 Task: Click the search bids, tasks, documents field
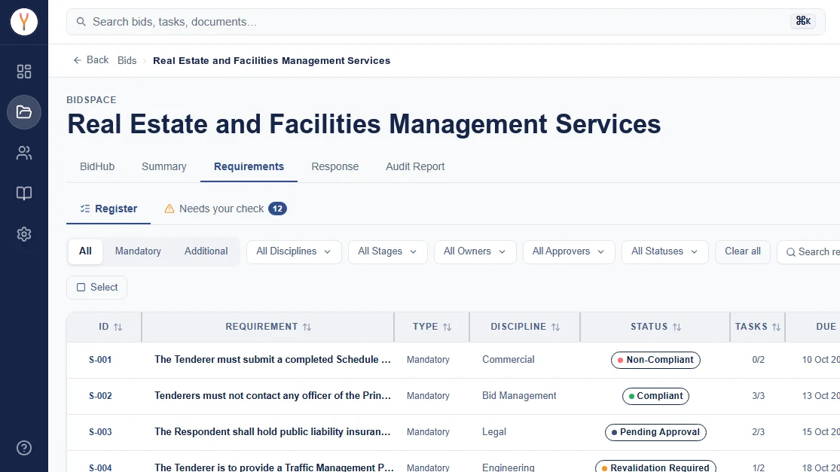446,22
